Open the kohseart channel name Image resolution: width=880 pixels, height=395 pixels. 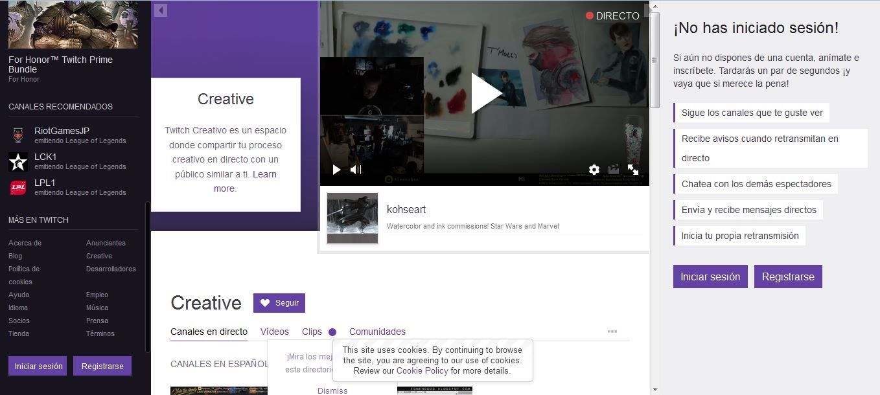[406, 209]
